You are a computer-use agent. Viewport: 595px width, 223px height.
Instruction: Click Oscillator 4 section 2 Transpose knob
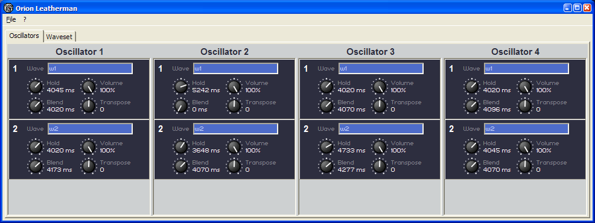(x=525, y=166)
